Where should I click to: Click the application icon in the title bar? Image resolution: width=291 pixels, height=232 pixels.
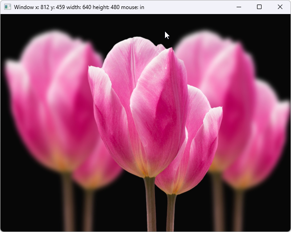pyautogui.click(x=7, y=7)
